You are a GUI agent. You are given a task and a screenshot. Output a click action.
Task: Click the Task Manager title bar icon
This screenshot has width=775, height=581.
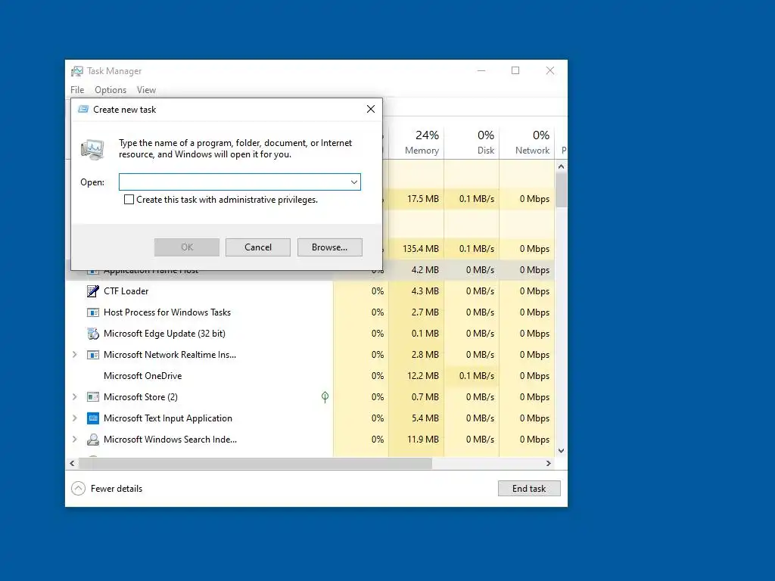(76, 71)
